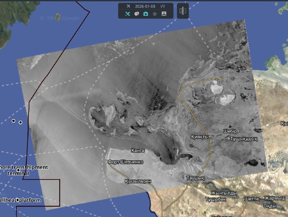Click the small satellite icon beside the date

(128, 6)
